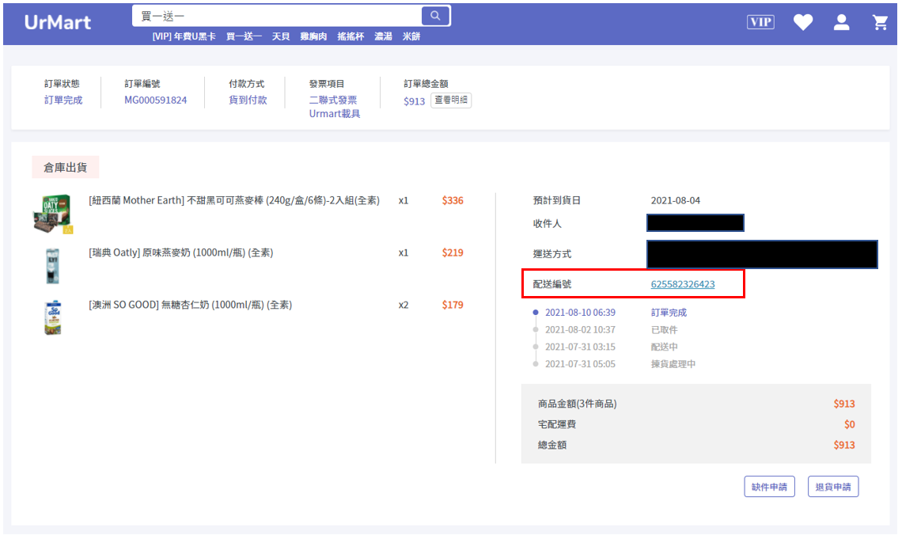This screenshot has height=539, width=902.
Task: Open the user account icon
Action: (842, 22)
